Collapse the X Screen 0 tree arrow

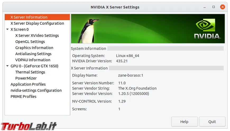[x=7, y=29]
